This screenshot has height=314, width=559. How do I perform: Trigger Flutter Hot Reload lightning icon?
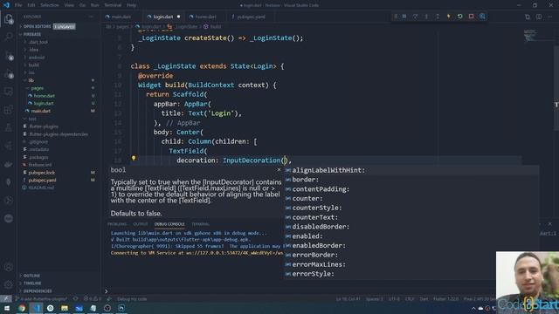click(448, 17)
